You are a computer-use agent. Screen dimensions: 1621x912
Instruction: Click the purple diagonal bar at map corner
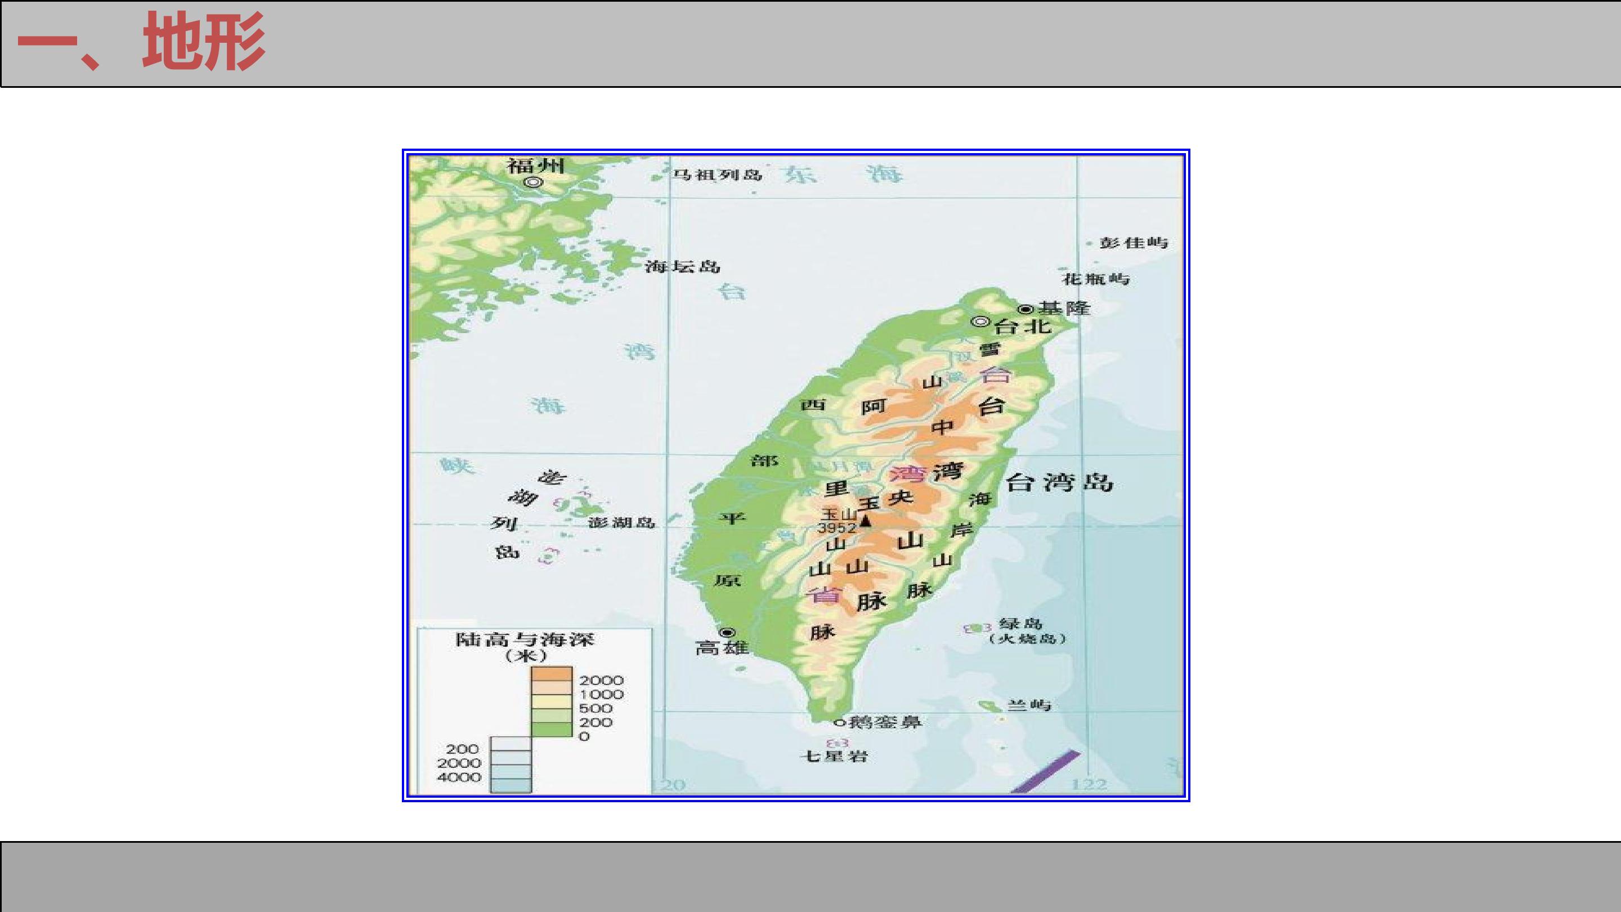[1046, 772]
